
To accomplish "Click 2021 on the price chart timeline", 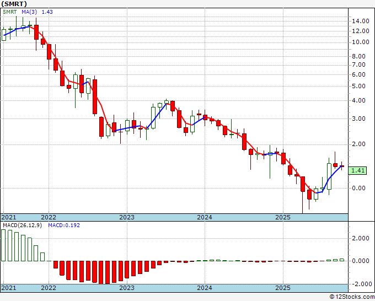I will point(9,217).
